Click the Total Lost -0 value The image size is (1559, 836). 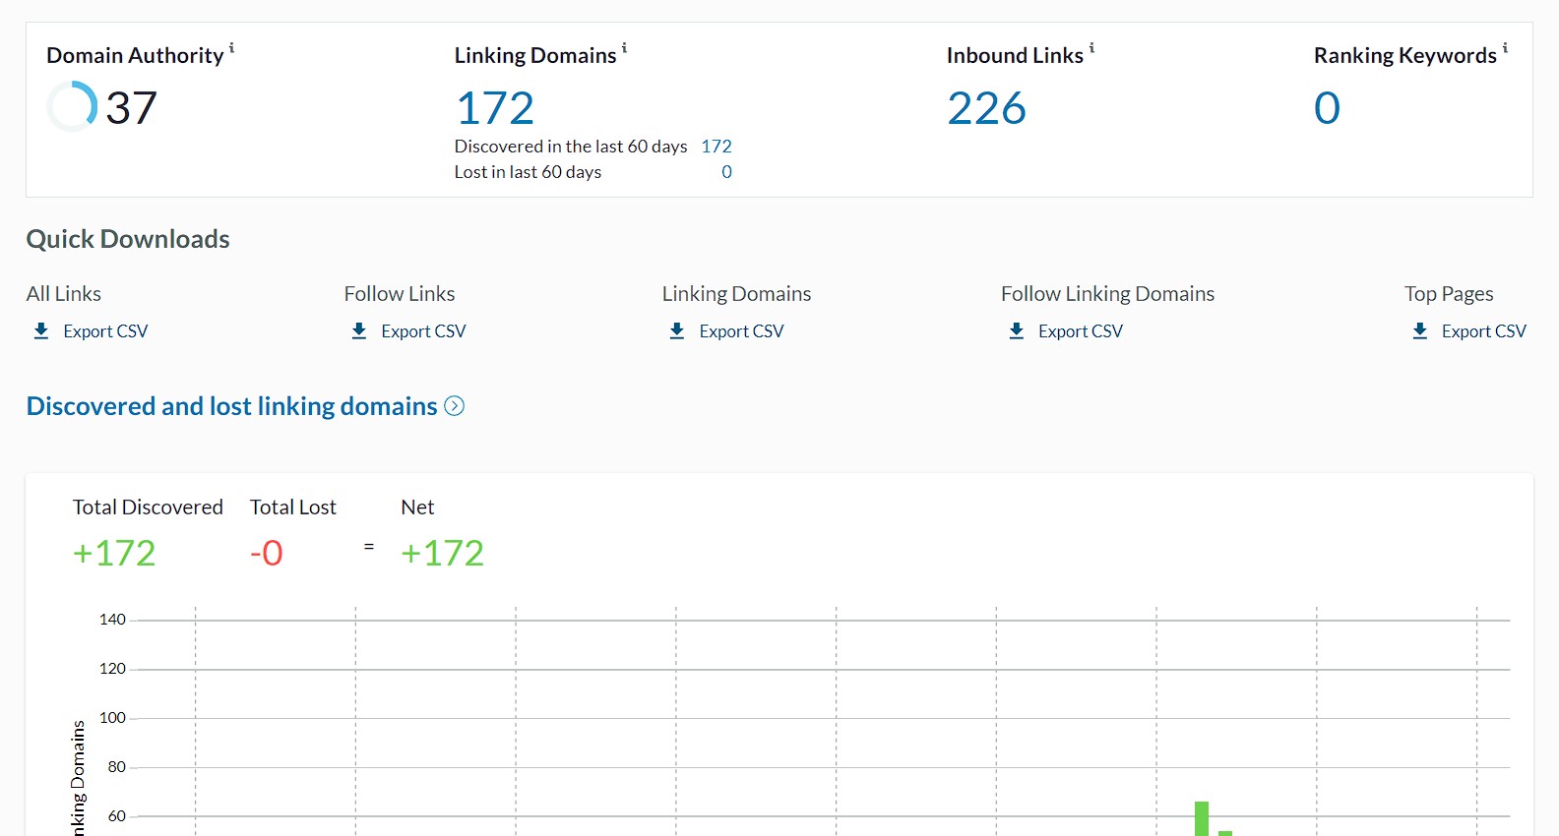[x=267, y=554]
